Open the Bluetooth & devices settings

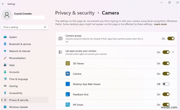20,44
